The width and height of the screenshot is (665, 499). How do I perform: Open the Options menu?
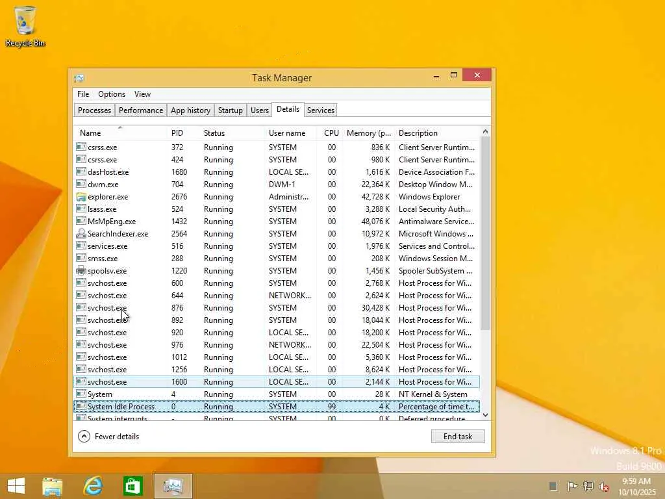[112, 94]
